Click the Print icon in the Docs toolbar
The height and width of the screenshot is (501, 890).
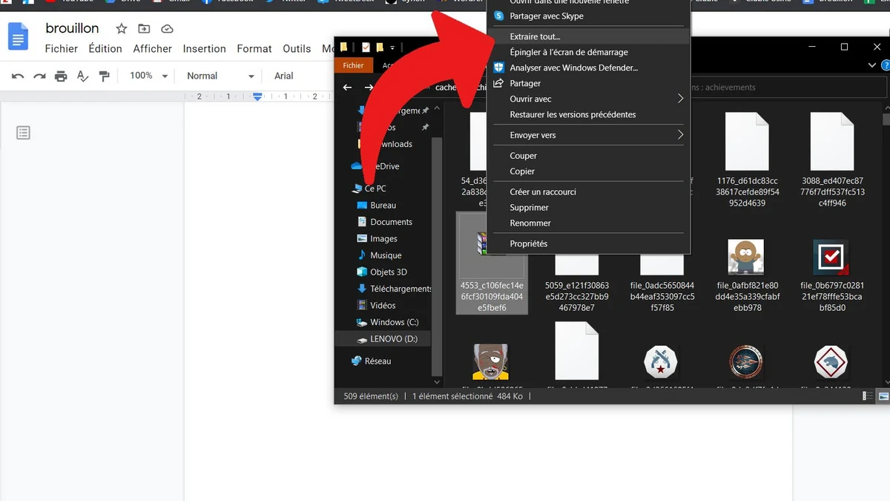pos(62,76)
